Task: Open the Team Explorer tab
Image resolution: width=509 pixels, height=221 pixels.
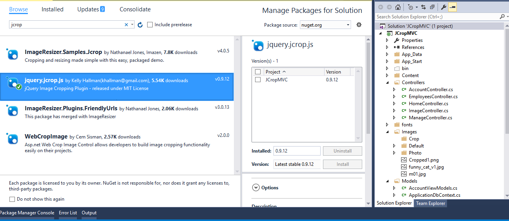Action: click(431, 203)
